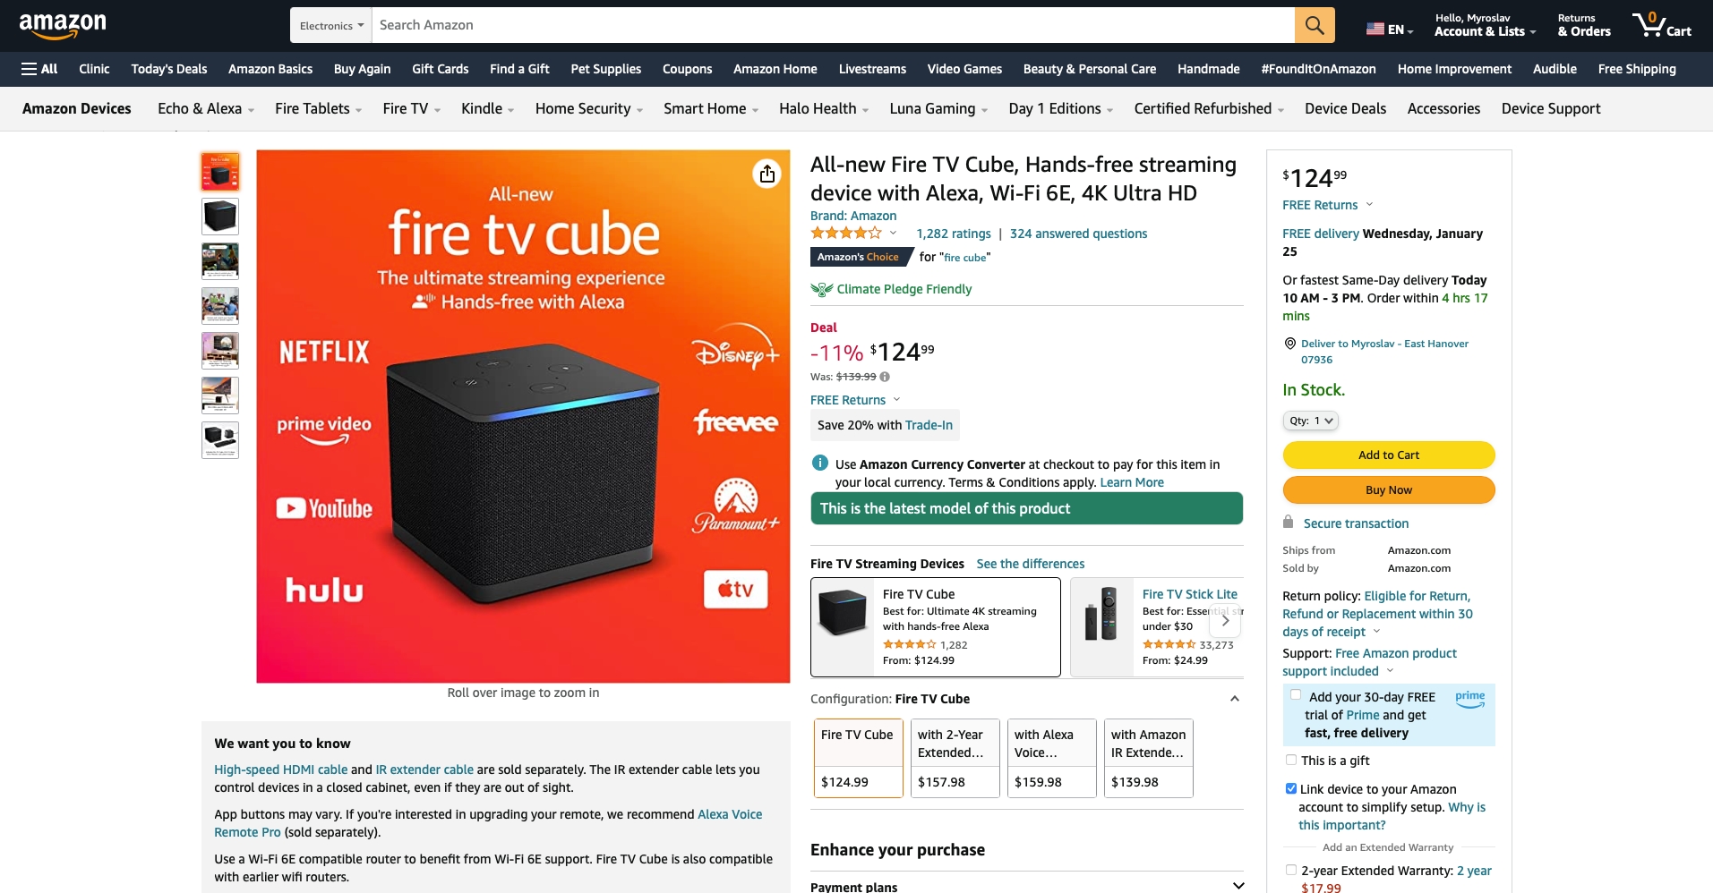The image size is (1713, 893).
Task: Go to Today's Deals
Action: [169, 69]
